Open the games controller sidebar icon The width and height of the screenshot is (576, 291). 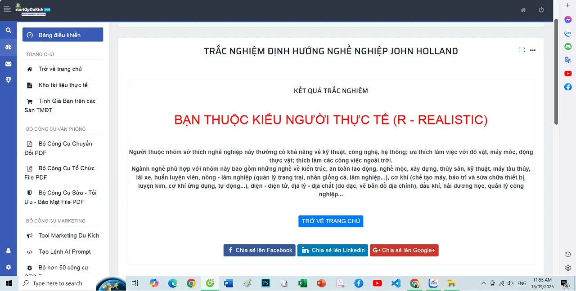tap(568, 46)
